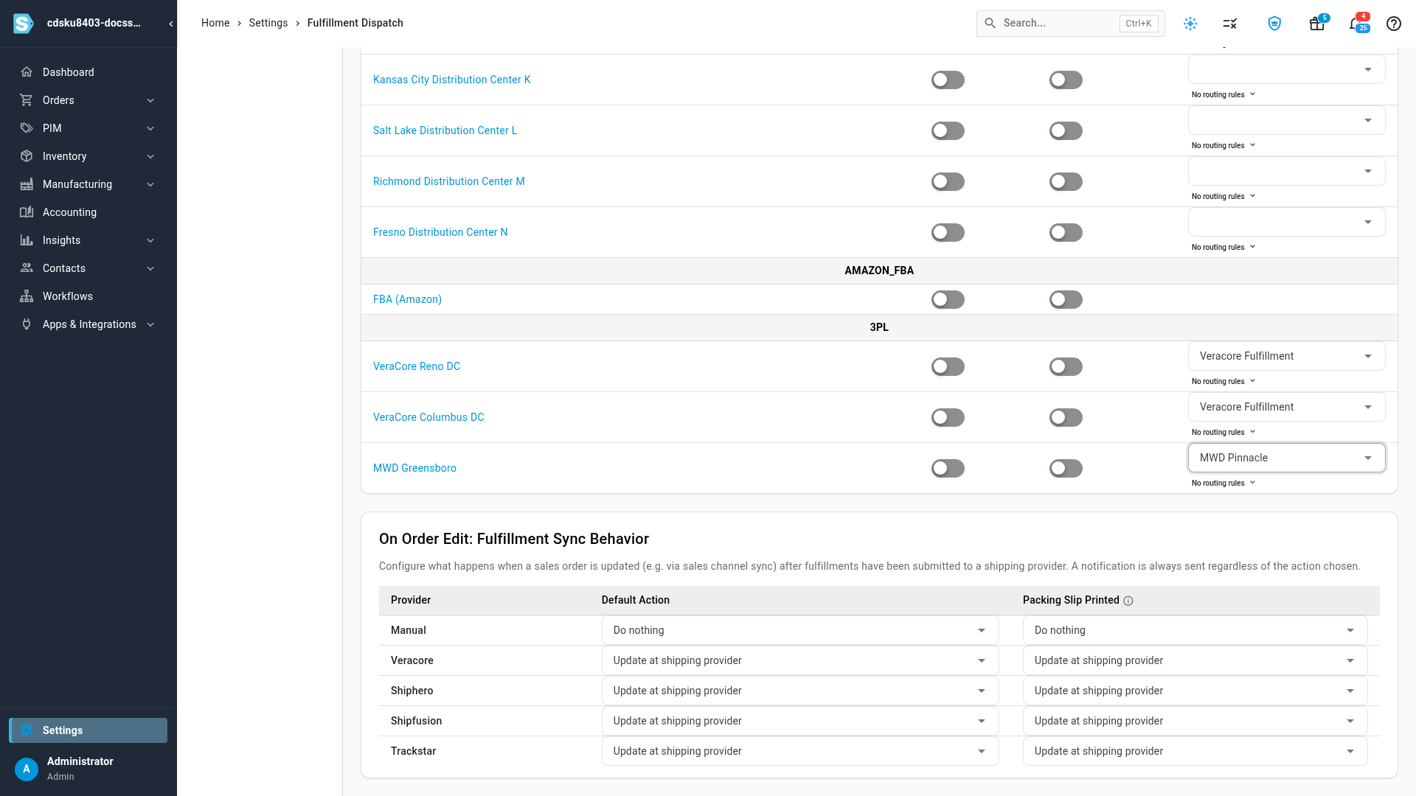The image size is (1416, 796).
Task: Click the Workflows hierarchy icon
Action: (x=27, y=296)
